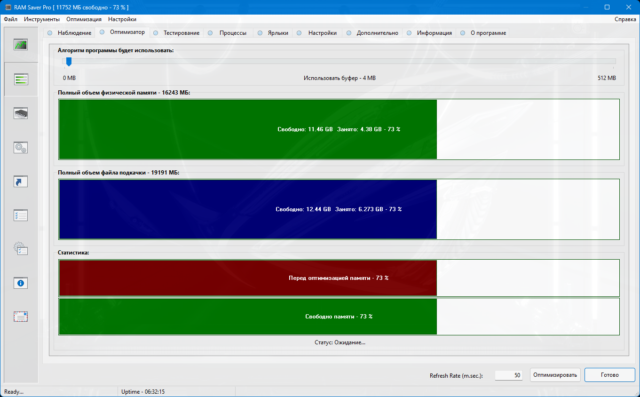This screenshot has width=640, height=397.
Task: Switch to the Тестирование tab
Action: pyautogui.click(x=176, y=33)
